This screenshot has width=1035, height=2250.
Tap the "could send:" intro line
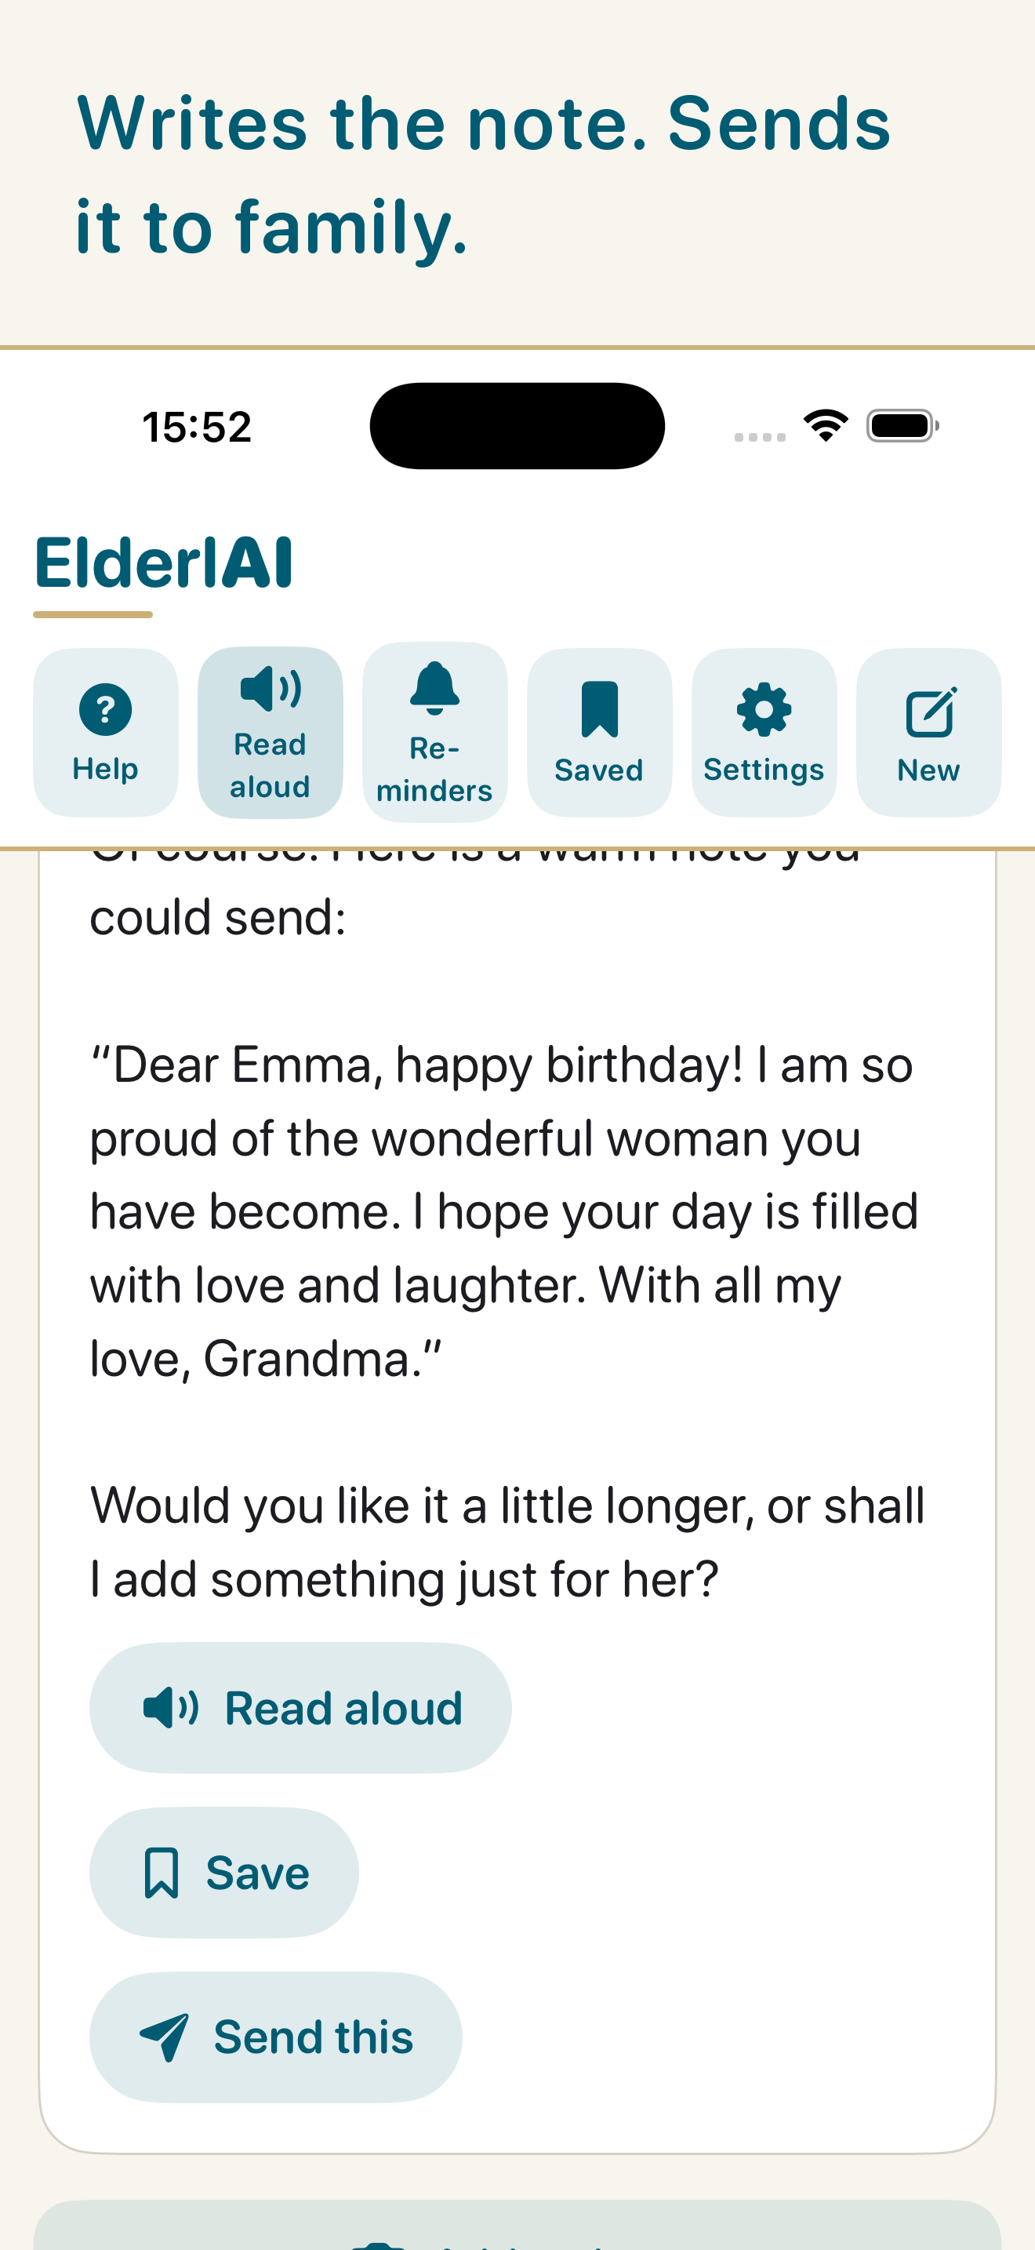pyautogui.click(x=218, y=917)
